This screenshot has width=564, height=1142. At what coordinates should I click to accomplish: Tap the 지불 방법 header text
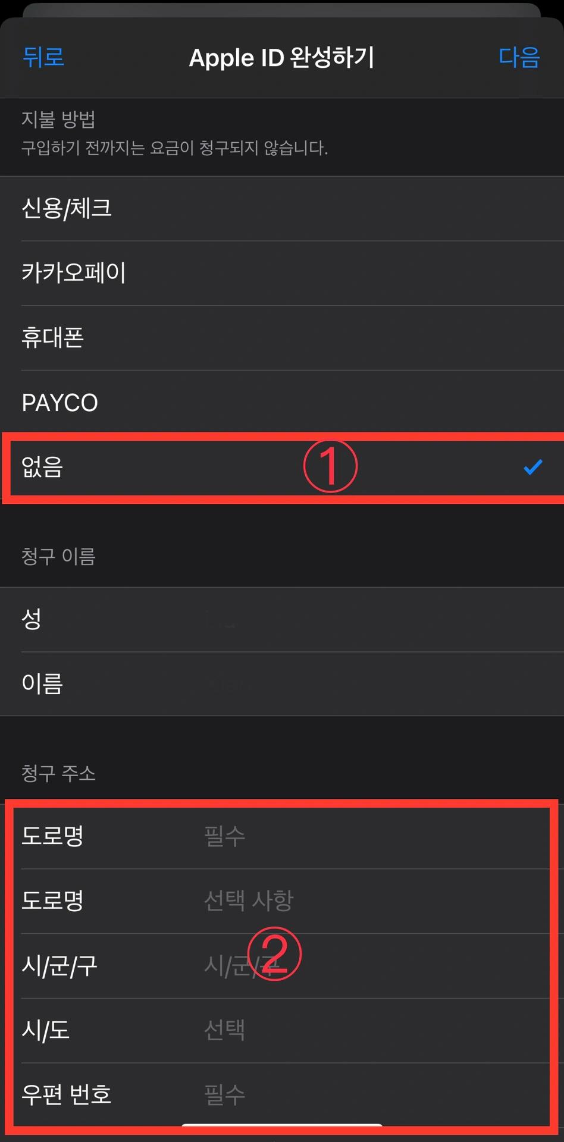[58, 120]
